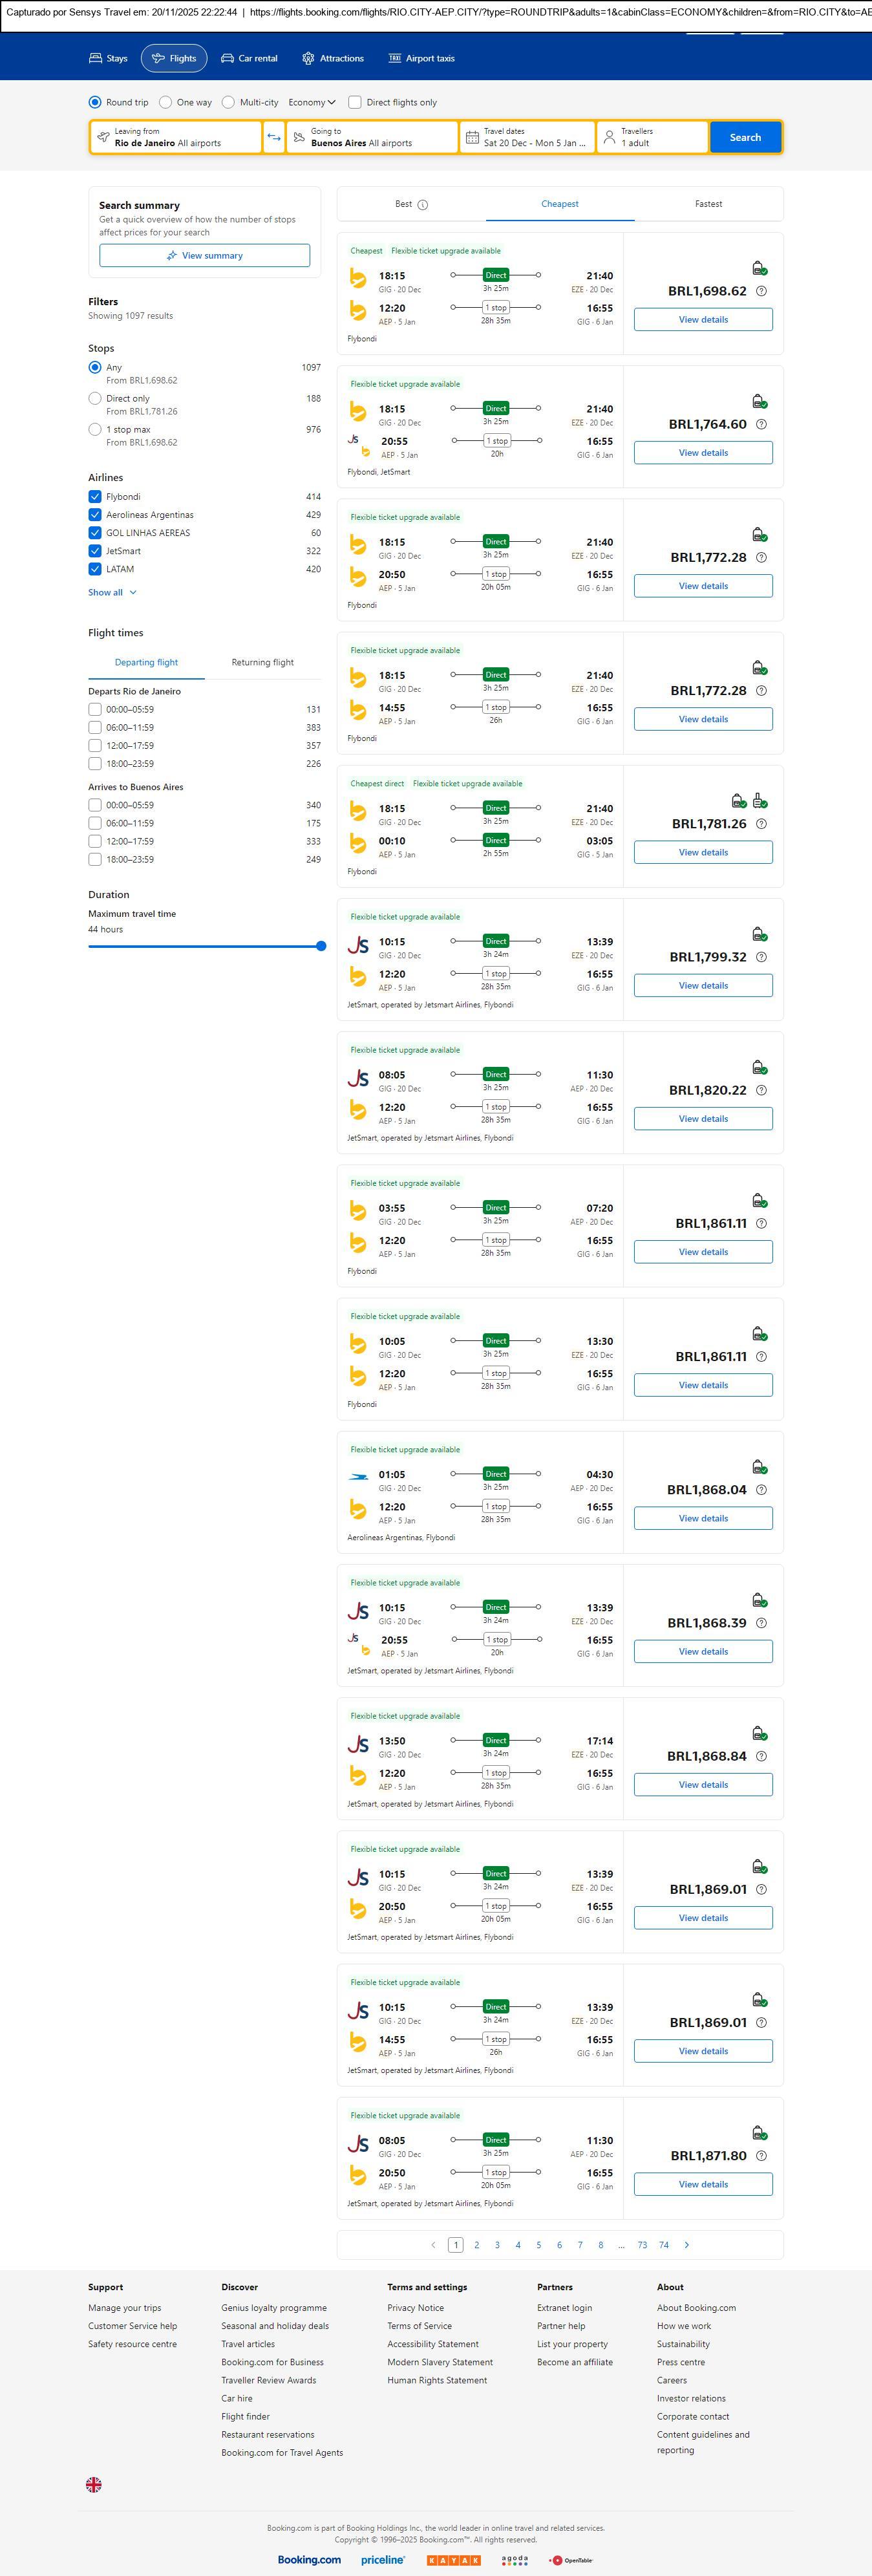Switch to the Fastest results tab

(x=708, y=204)
